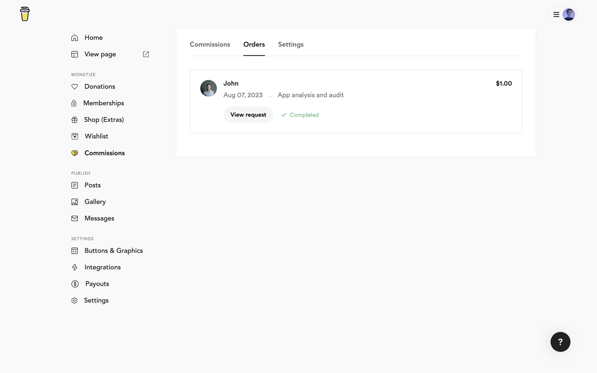Open the help question mark button
The height and width of the screenshot is (373, 597).
[560, 342]
